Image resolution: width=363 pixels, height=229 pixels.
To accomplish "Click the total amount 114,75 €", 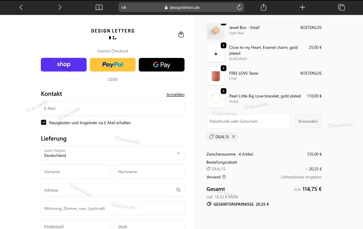I will (x=312, y=189).
